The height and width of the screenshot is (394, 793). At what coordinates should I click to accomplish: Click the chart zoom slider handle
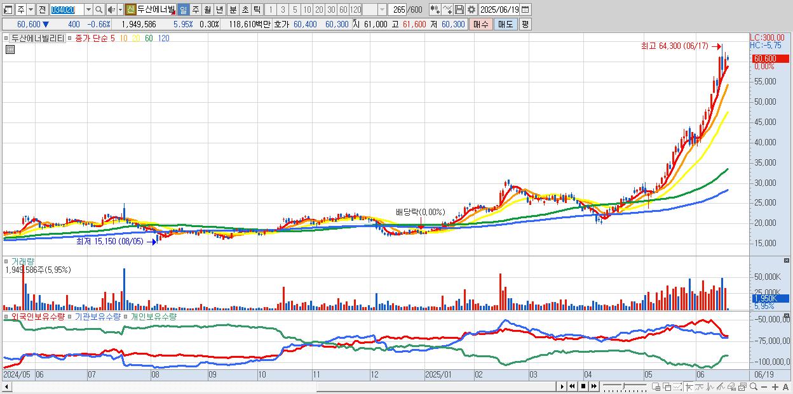point(623,386)
